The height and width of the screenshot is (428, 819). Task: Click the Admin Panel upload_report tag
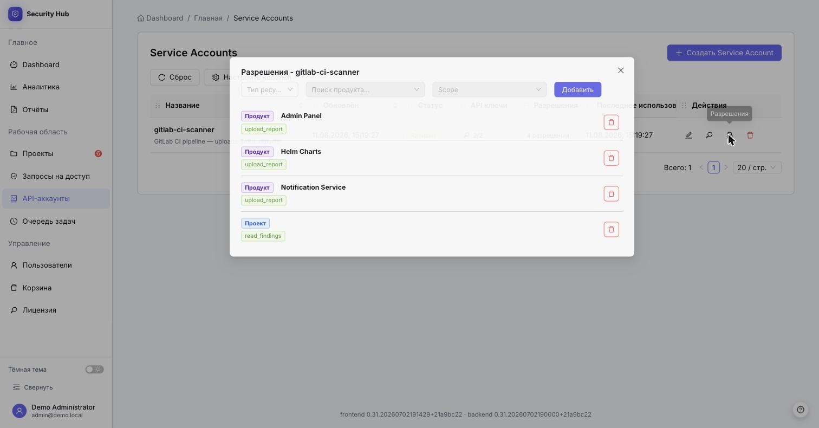click(264, 129)
